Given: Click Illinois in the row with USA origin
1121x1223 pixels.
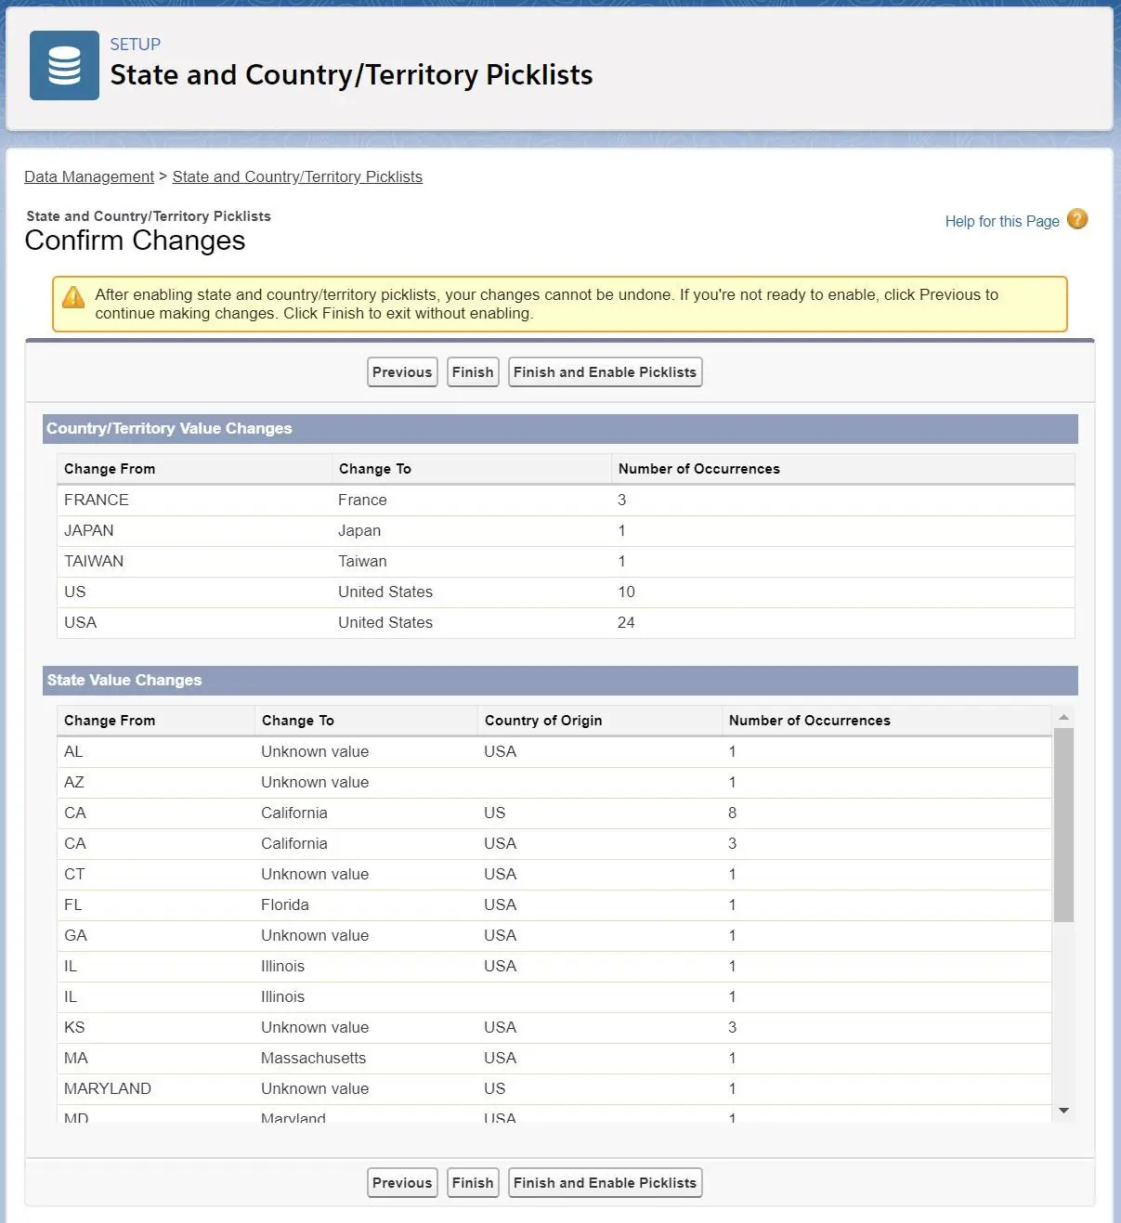Looking at the screenshot, I should (283, 966).
